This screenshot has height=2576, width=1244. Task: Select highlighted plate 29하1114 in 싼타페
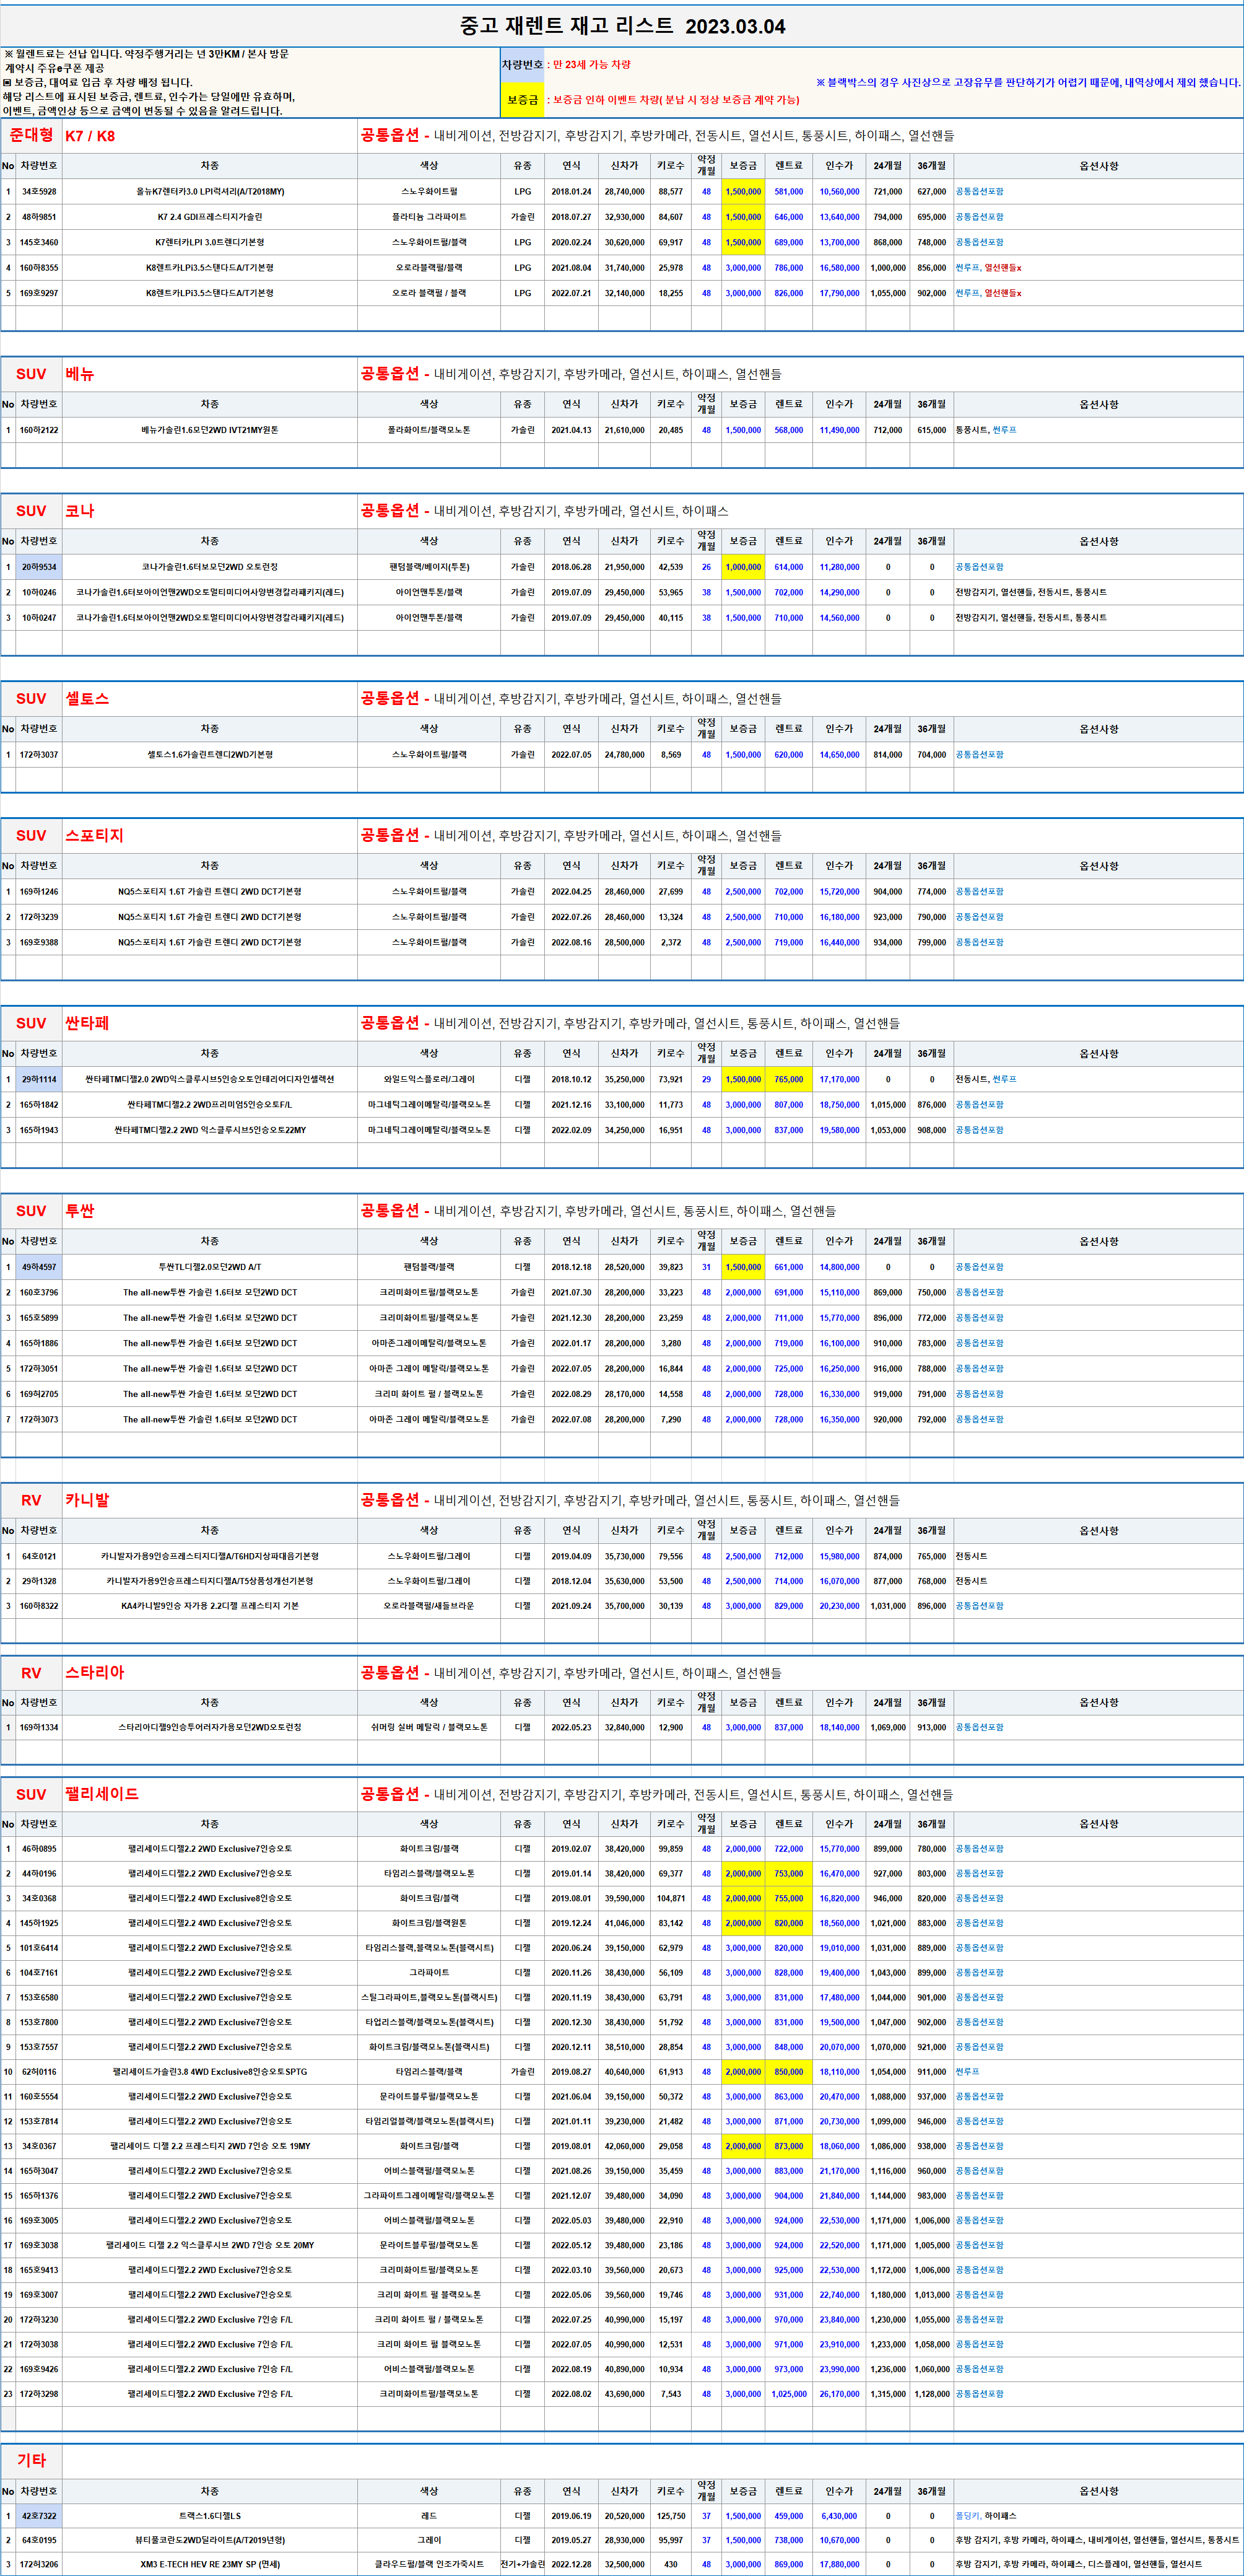coord(39,1079)
